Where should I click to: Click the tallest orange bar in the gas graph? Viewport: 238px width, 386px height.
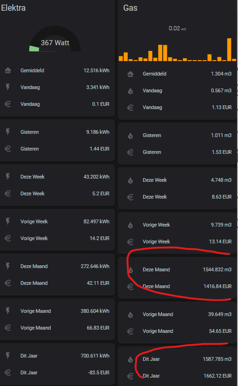229,49
